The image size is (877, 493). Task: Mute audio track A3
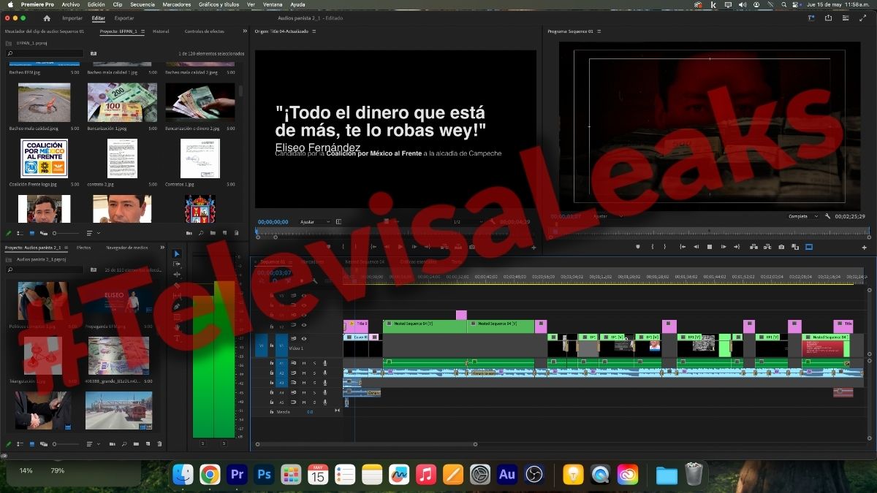coord(303,382)
